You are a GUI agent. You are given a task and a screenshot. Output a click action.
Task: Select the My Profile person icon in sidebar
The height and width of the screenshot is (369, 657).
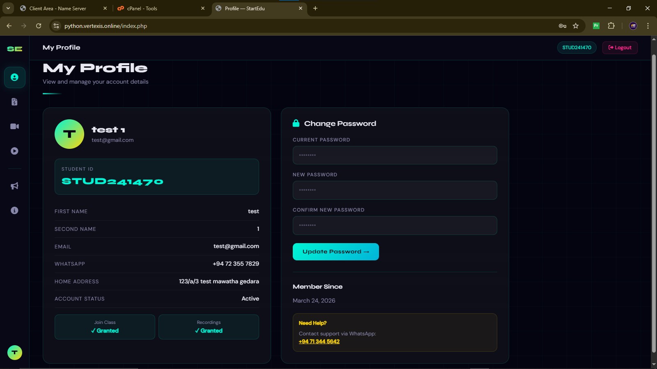coord(15,77)
